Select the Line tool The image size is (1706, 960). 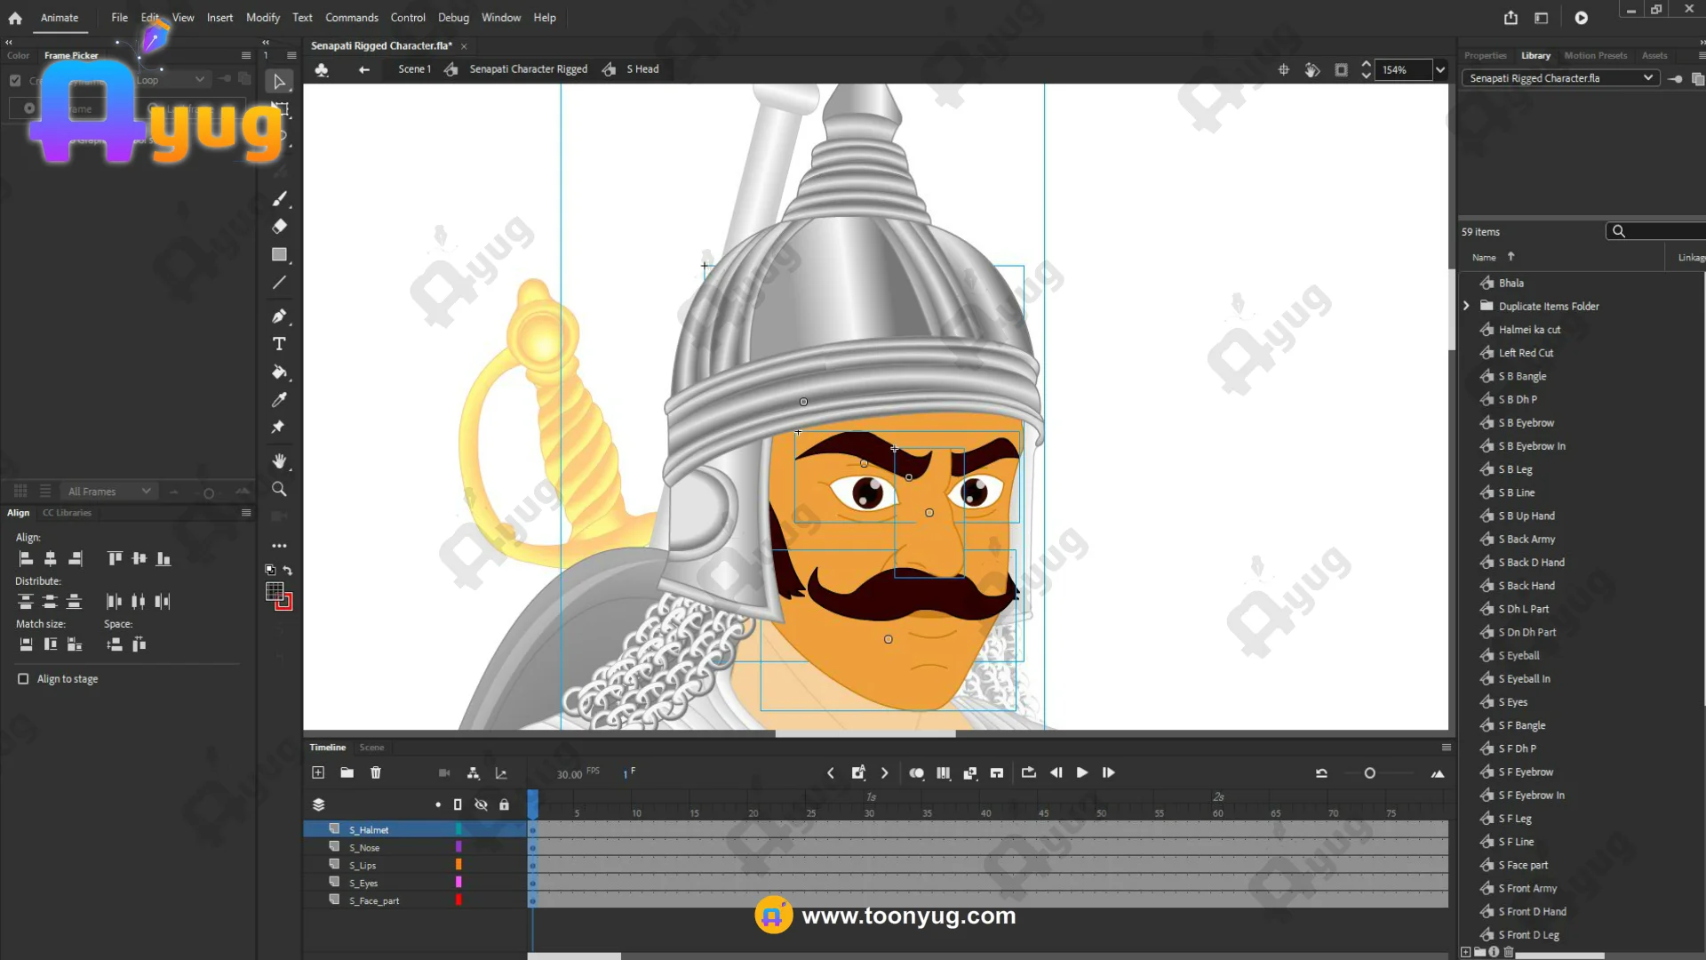click(x=279, y=283)
